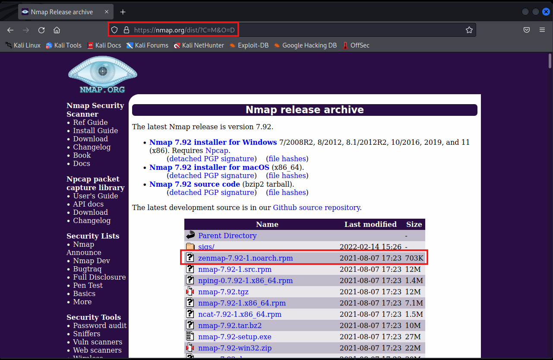This screenshot has width=553, height=360.
Task: Open the Kali Linux bookmark
Action: 23,45
